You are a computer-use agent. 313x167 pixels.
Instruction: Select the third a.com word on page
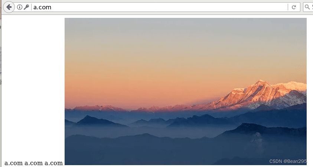54,163
